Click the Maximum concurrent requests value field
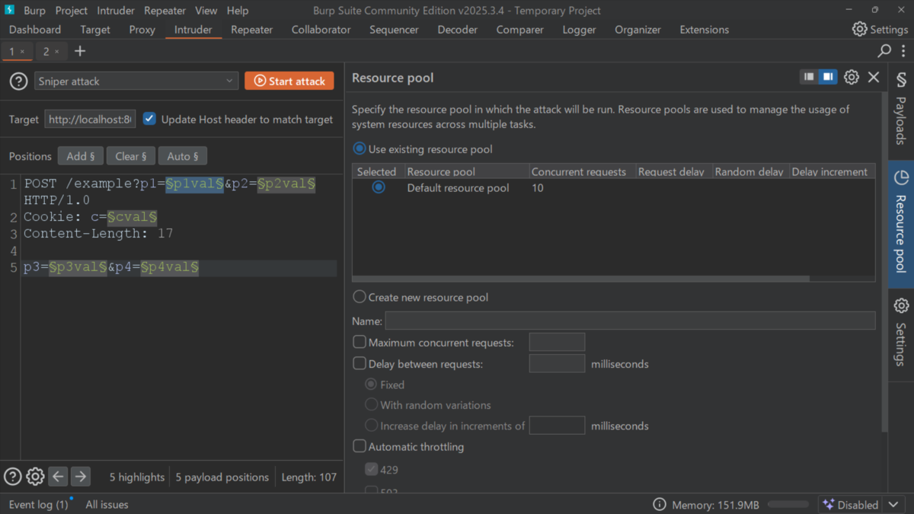Viewport: 914px width, 514px height. click(x=557, y=343)
